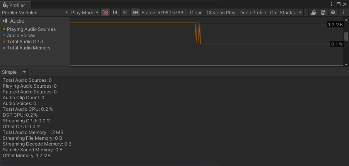Open the Play Mode target dropdown
The image size is (349, 166).
tap(85, 12)
